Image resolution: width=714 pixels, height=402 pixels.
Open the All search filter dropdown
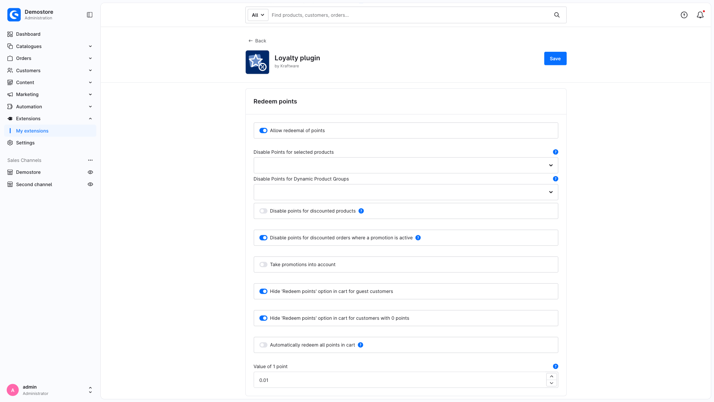(258, 15)
